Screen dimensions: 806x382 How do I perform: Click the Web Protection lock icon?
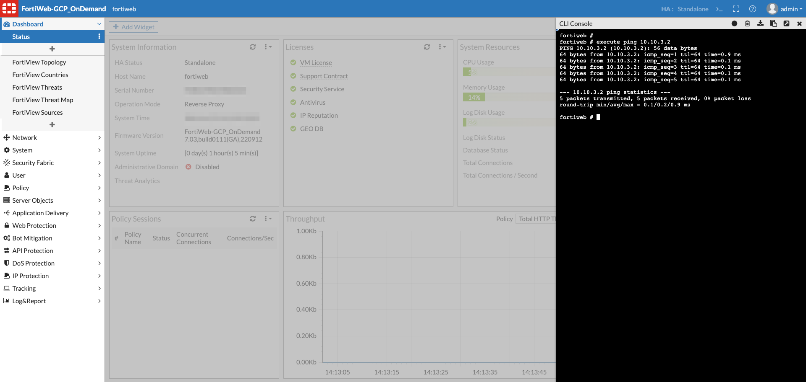(7, 225)
